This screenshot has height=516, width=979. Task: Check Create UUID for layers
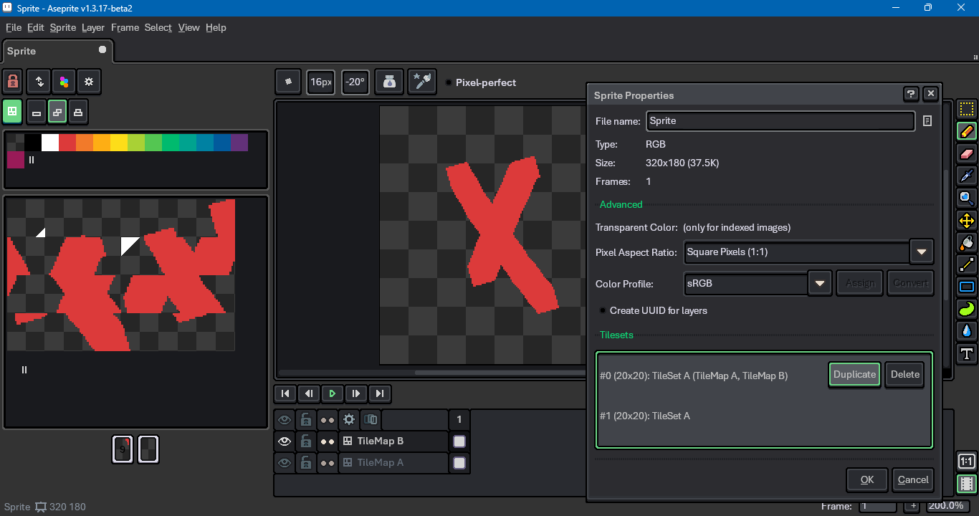point(603,310)
